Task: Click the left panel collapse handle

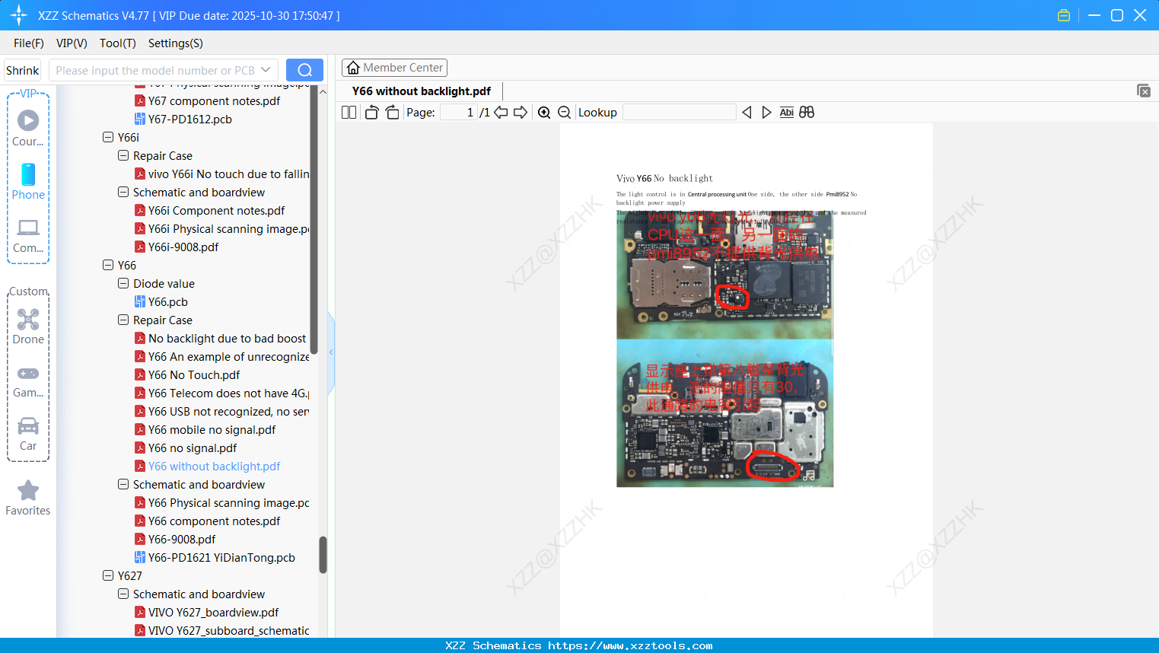Action: [x=331, y=352]
